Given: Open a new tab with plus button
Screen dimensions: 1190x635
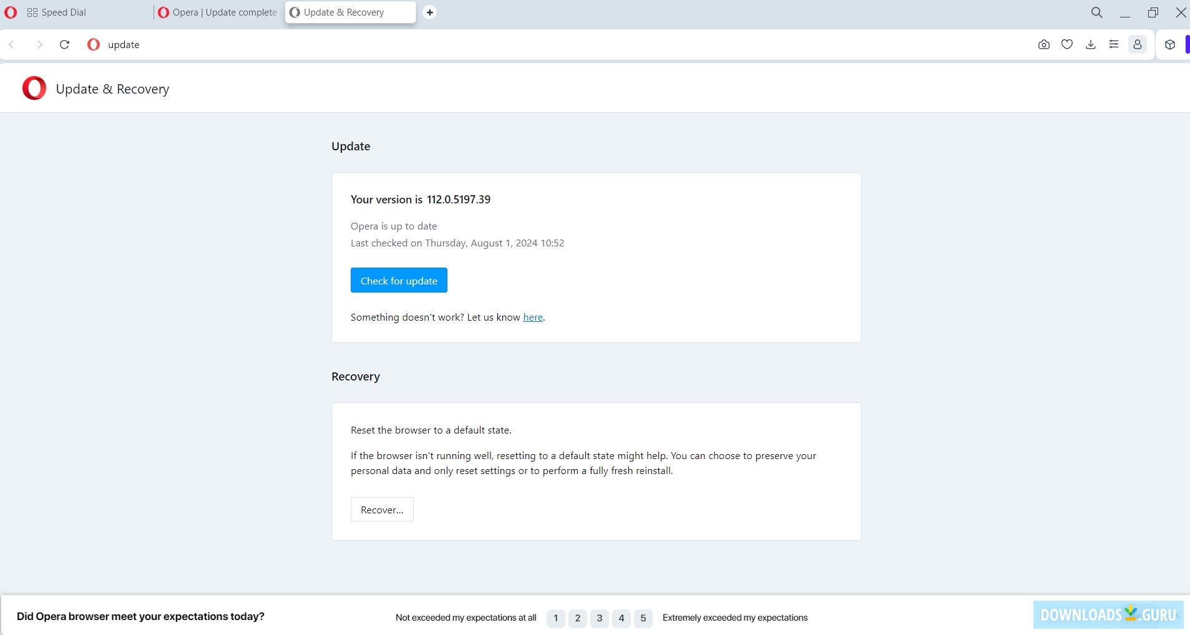Looking at the screenshot, I should coord(430,12).
